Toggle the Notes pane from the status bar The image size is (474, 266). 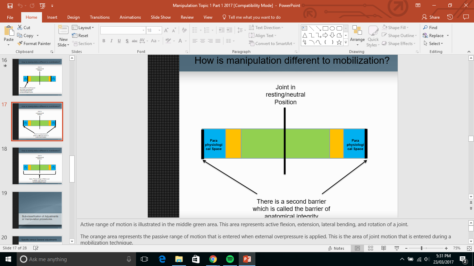point(336,248)
